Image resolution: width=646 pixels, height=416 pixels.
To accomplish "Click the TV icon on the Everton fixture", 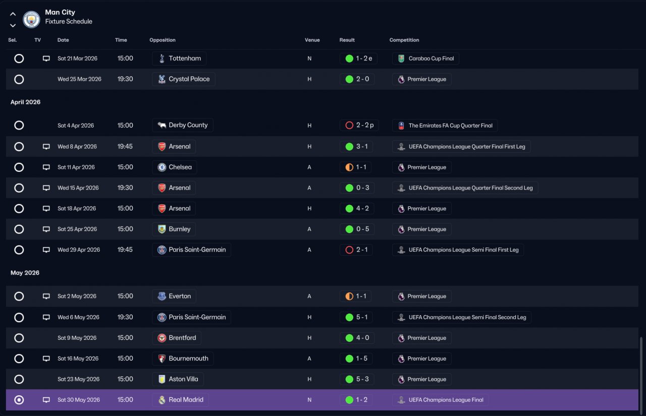I will pyautogui.click(x=46, y=296).
